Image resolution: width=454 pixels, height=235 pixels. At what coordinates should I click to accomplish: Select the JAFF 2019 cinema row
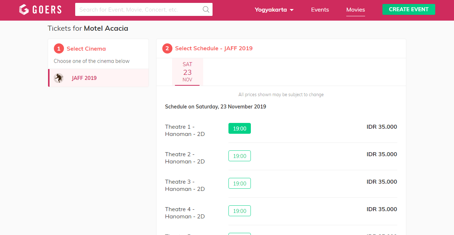click(x=98, y=78)
